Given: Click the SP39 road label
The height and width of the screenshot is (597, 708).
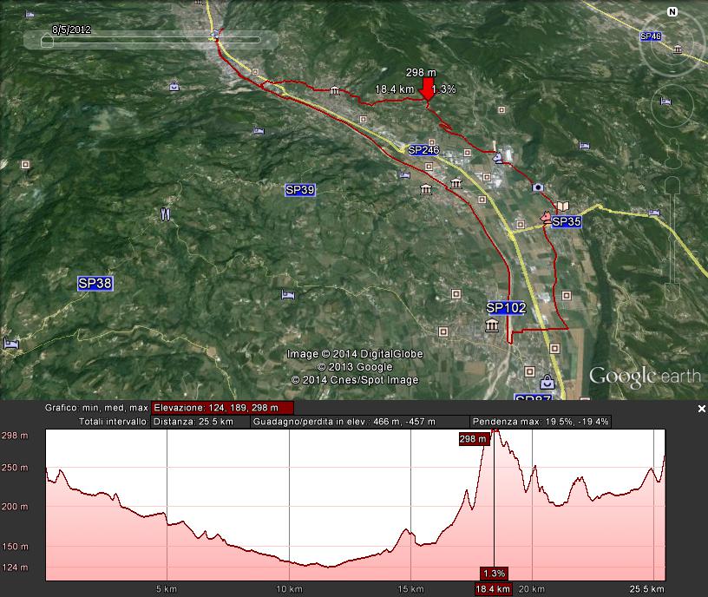Looking at the screenshot, I should pyautogui.click(x=299, y=189).
